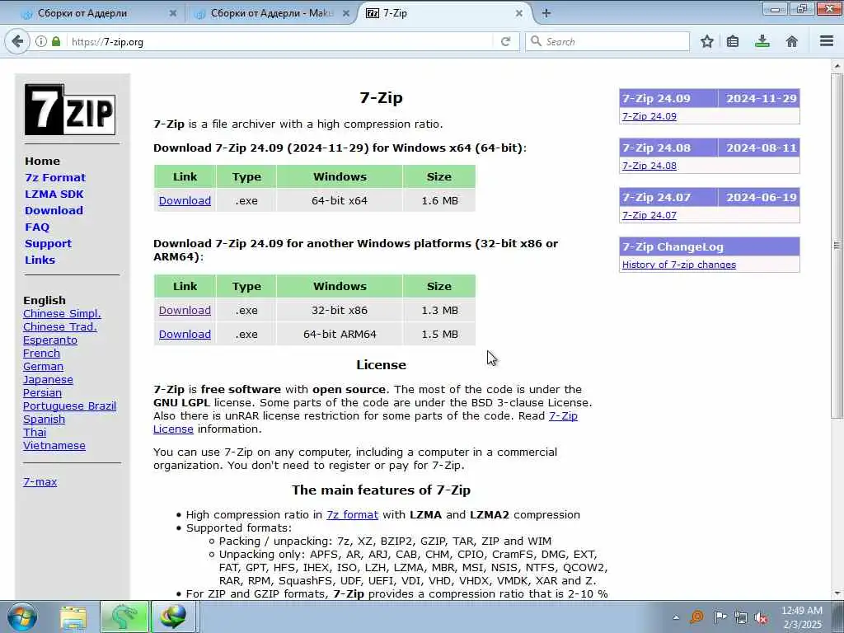844x633 pixels.
Task: Open the clock showing 12:49 AM
Action: pyautogui.click(x=801, y=617)
